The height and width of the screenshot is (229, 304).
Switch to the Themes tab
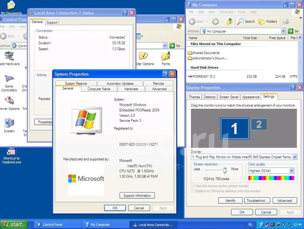point(194,97)
